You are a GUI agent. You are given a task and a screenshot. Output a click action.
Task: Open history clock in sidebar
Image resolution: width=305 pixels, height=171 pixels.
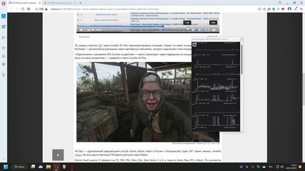(3, 56)
